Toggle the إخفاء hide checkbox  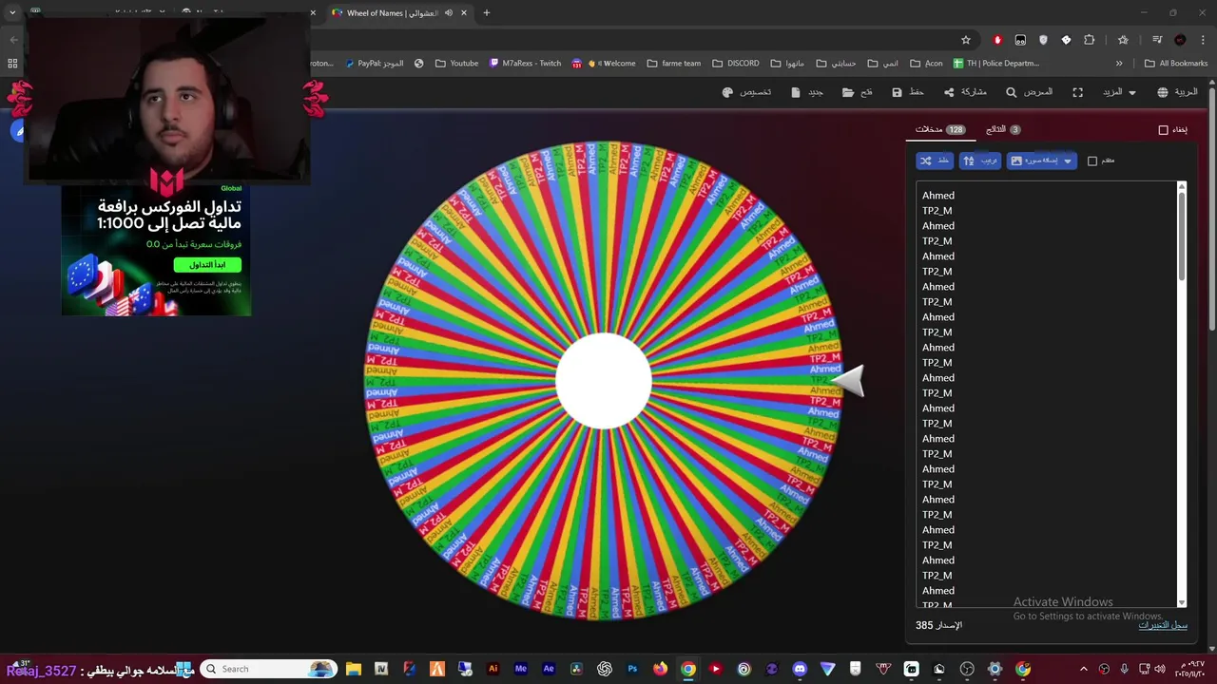tap(1163, 130)
